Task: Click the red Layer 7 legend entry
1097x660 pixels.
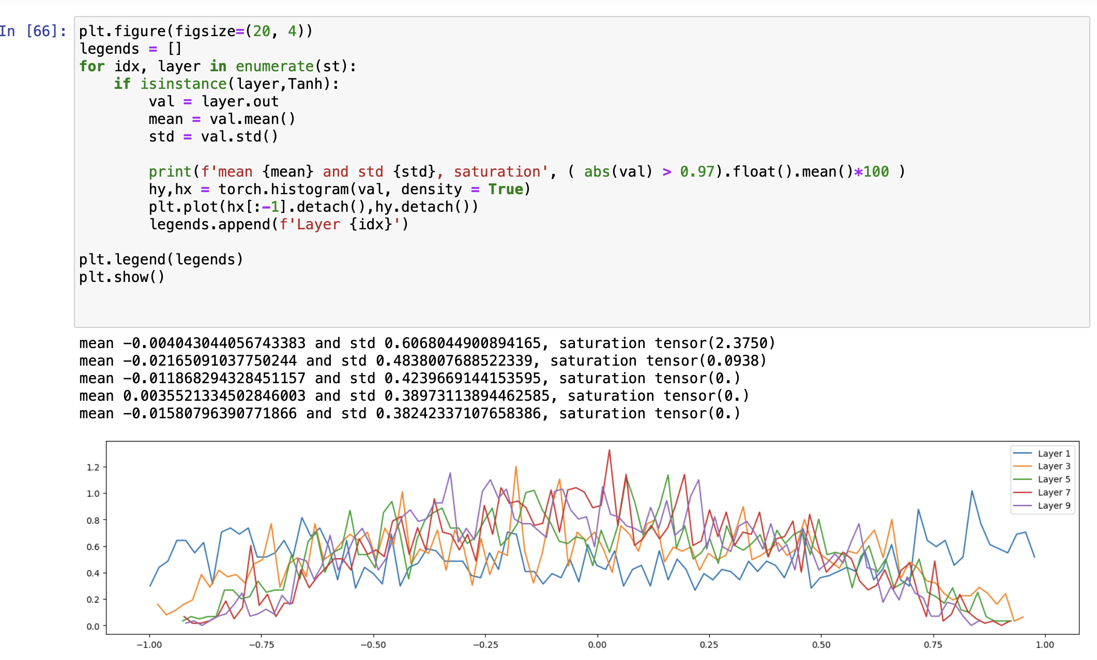Action: [x=1053, y=493]
